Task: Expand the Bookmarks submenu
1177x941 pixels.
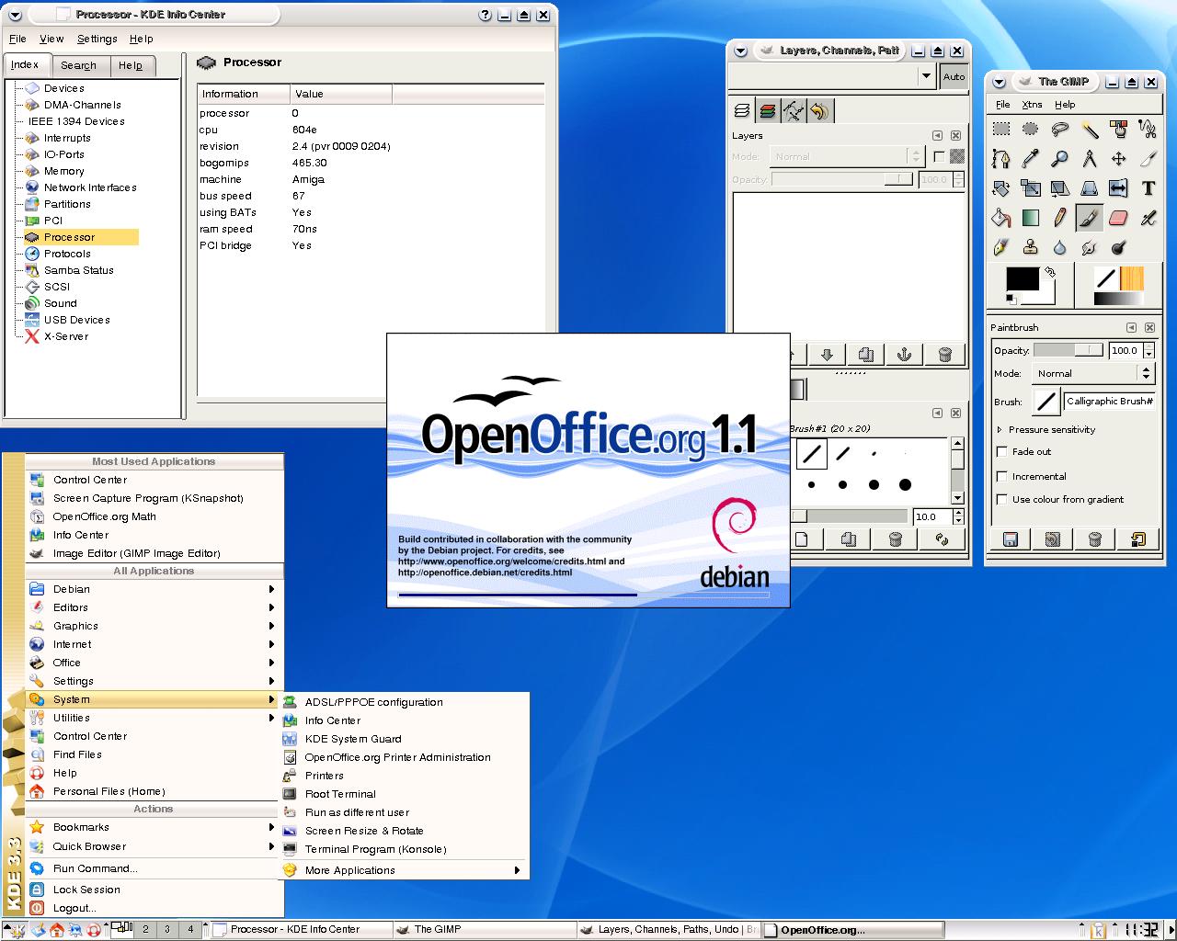Action: [154, 827]
